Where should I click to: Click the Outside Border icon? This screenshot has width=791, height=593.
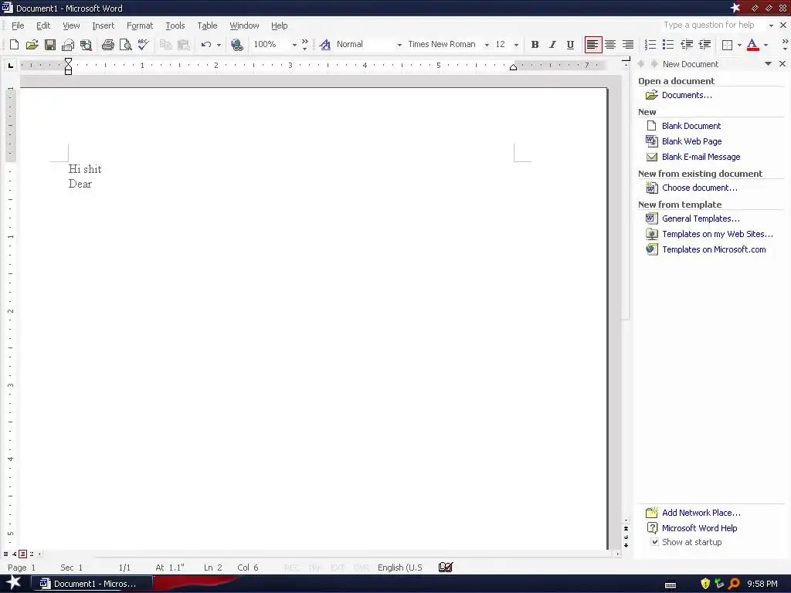[x=727, y=45]
